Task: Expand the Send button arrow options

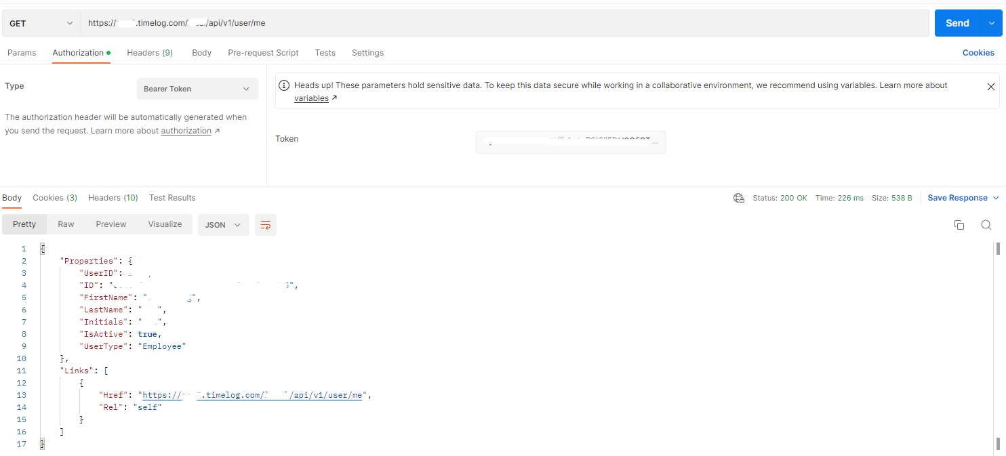Action: pyautogui.click(x=991, y=23)
